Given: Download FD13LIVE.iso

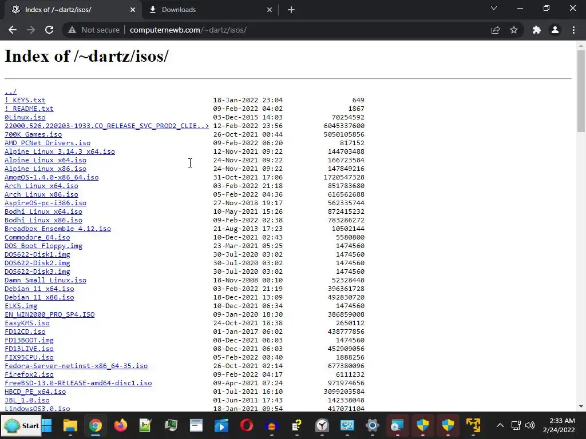Looking at the screenshot, I should (29, 349).
